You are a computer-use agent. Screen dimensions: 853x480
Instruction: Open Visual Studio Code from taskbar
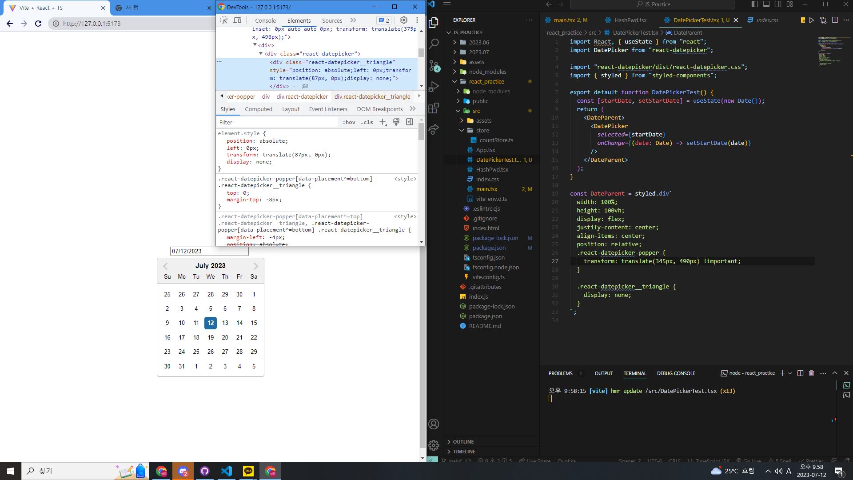[227, 471]
